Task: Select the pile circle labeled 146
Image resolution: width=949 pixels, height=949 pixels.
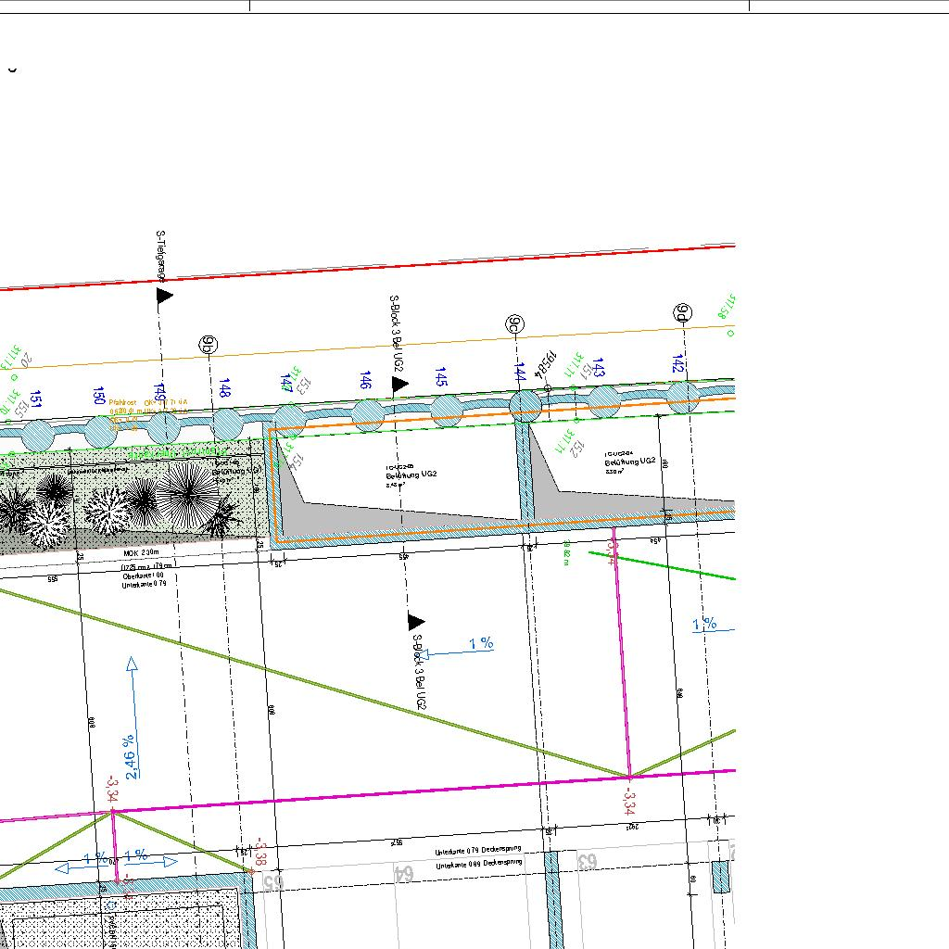Action: pos(369,413)
